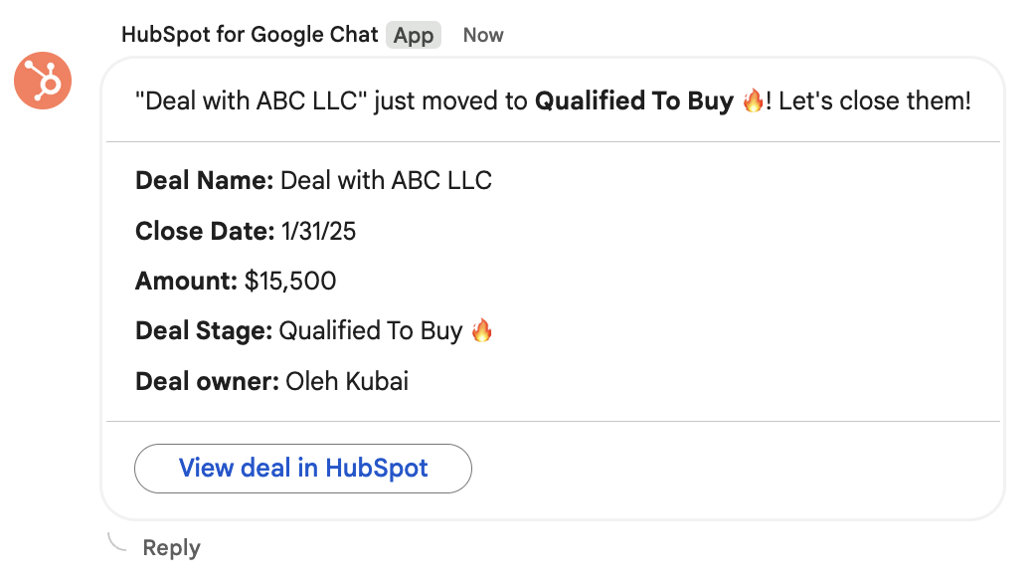Image resolution: width=1036 pixels, height=583 pixels.
Task: Click the Now timestamp
Action: [483, 35]
